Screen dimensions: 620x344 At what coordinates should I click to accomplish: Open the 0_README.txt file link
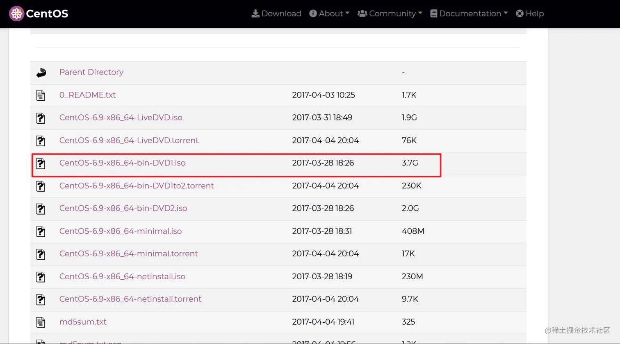tap(88, 95)
